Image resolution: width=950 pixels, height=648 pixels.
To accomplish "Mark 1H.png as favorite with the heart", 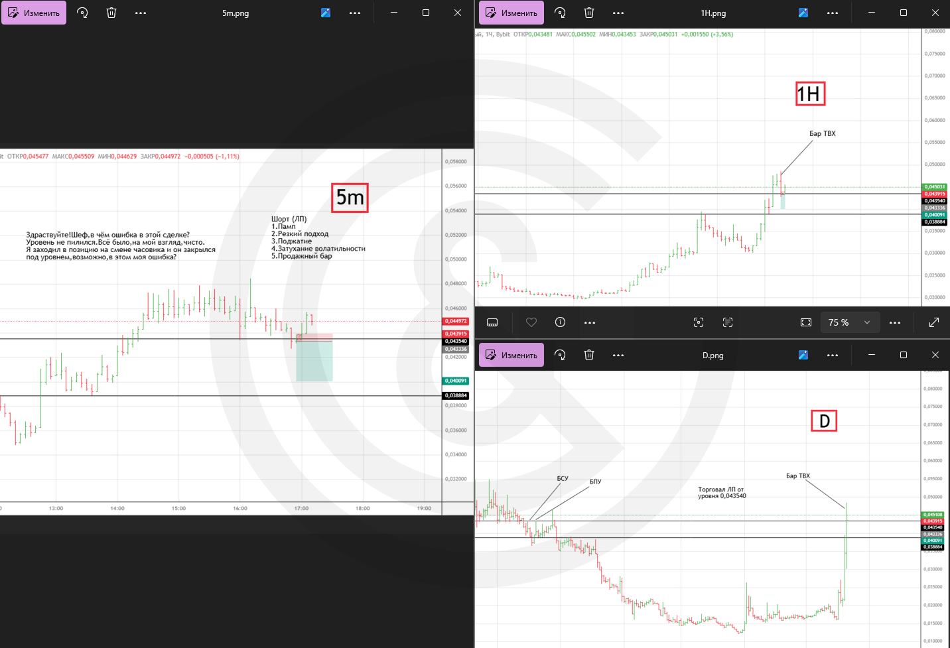I will [x=531, y=322].
